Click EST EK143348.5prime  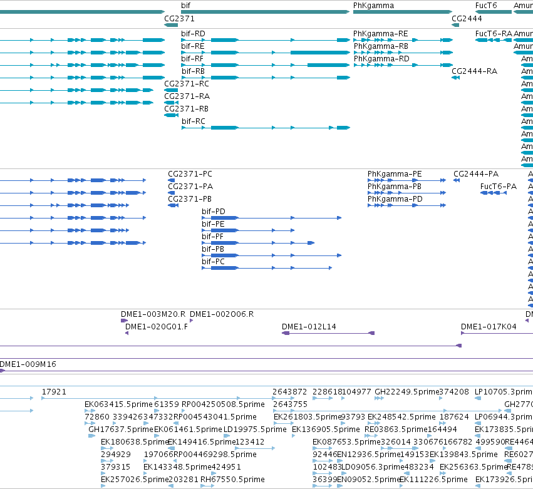pyautogui.click(x=147, y=474)
